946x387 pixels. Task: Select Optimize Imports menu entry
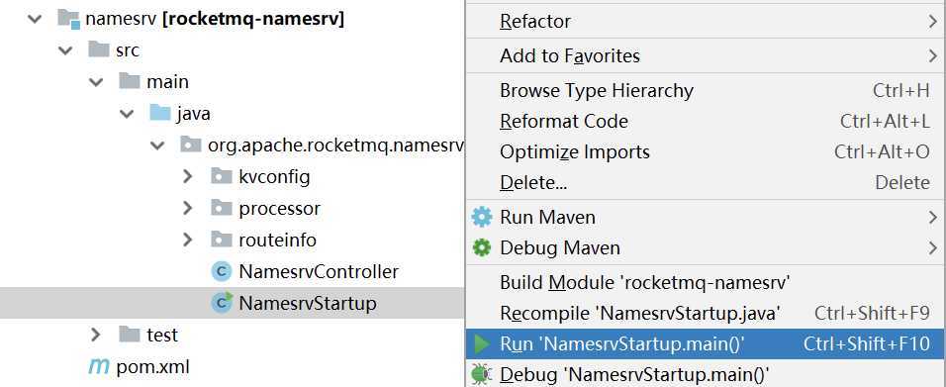coord(706,152)
